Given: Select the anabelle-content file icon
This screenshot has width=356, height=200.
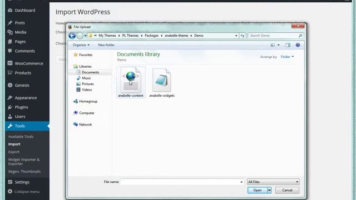Looking at the screenshot, I should tap(131, 81).
